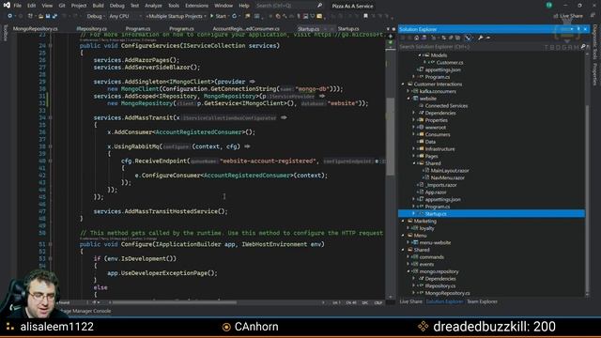Open the Git menu
601x338 pixels.
click(62, 6)
